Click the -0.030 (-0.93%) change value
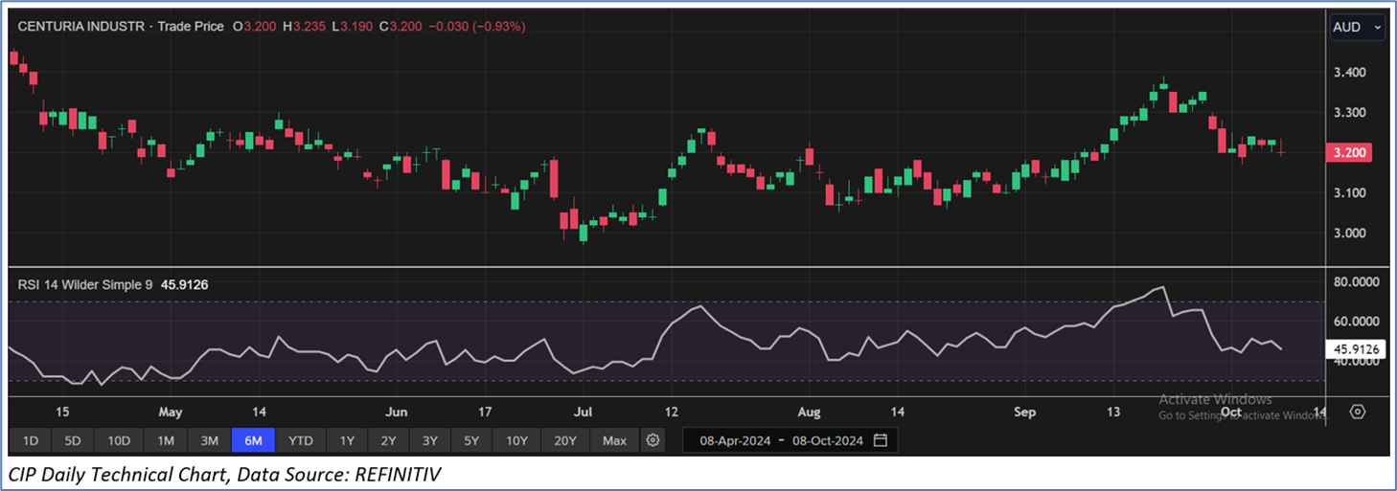This screenshot has width=1397, height=491. pos(478,27)
